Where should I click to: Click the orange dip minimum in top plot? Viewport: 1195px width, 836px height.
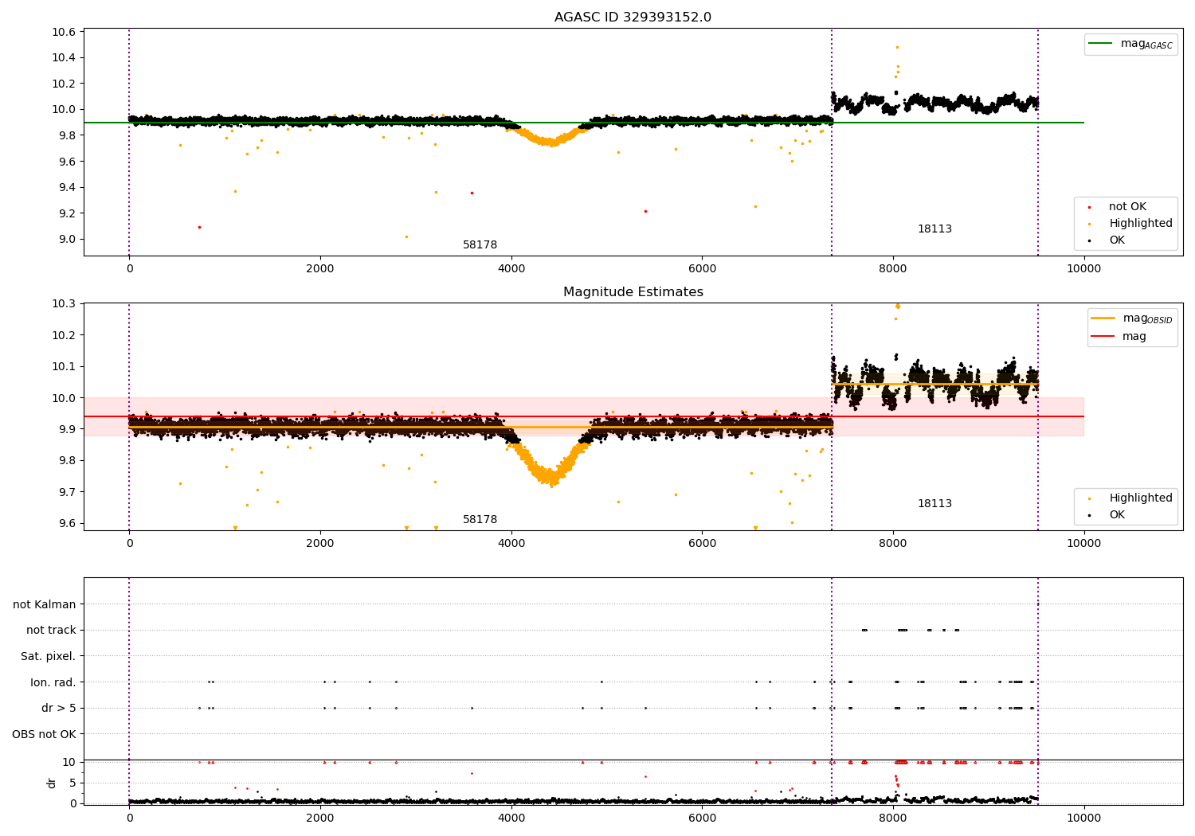tap(550, 143)
